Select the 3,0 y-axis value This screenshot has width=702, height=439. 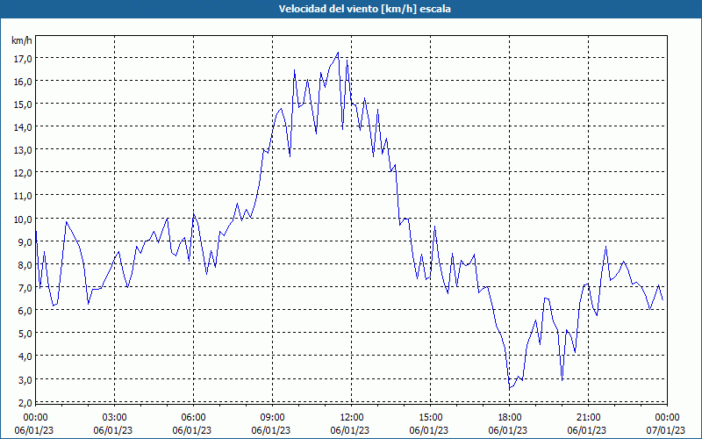click(x=24, y=379)
